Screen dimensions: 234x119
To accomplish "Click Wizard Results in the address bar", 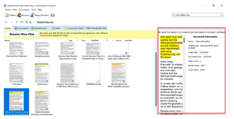I will click(45, 22).
